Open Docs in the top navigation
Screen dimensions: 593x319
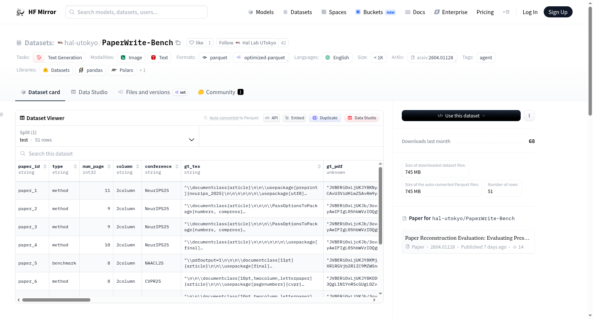point(415,12)
